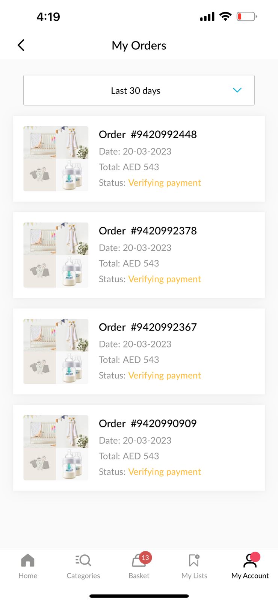
Task: Tap the battery indicator in status bar
Action: pyautogui.click(x=246, y=17)
